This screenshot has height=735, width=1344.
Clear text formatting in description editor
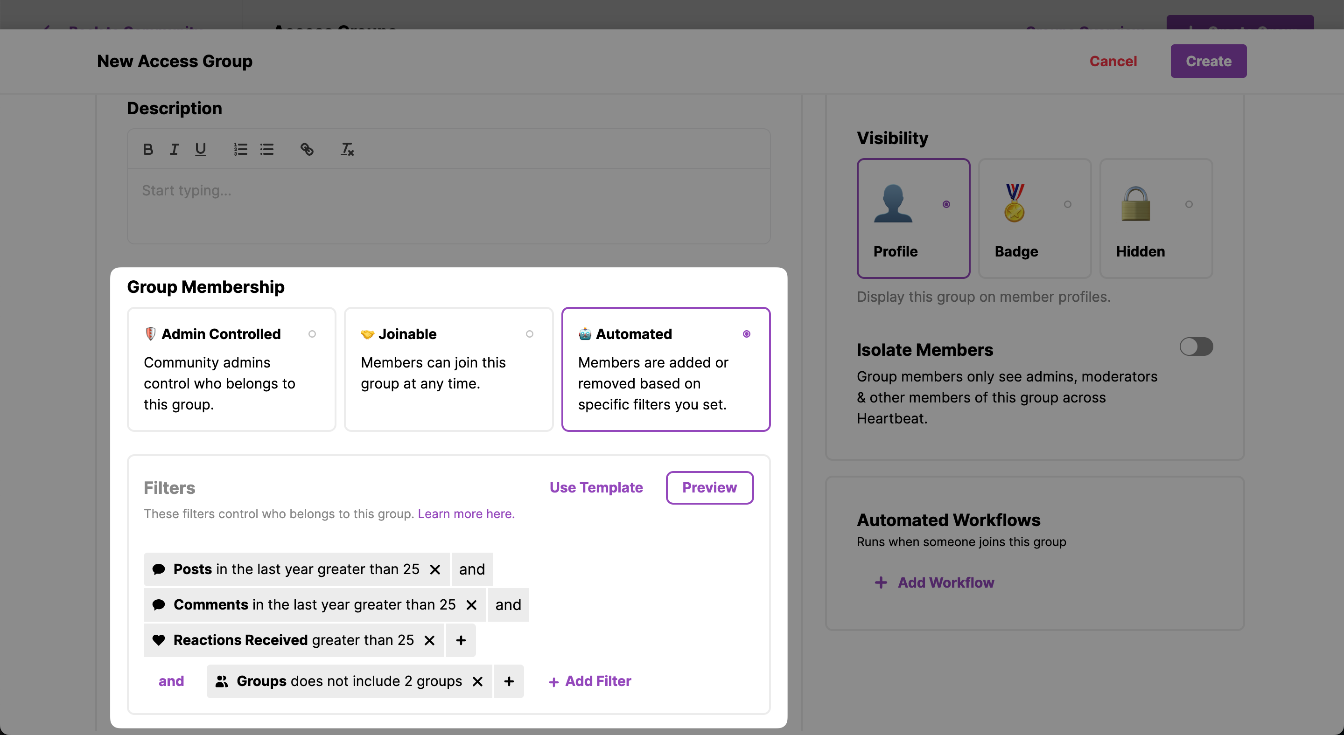[347, 150]
